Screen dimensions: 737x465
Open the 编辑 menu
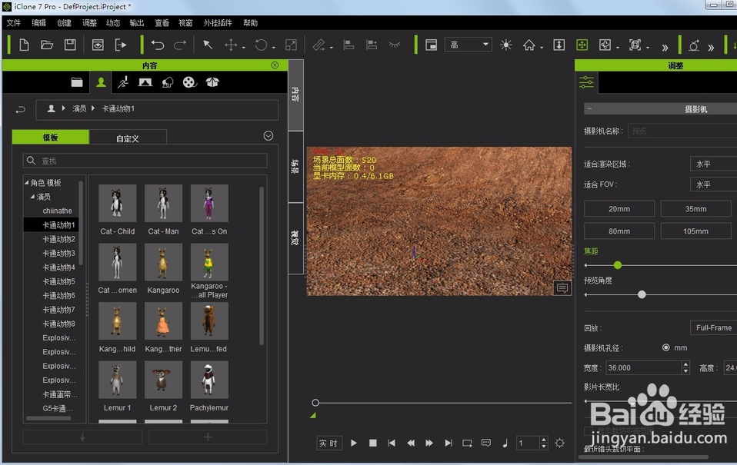click(x=38, y=23)
